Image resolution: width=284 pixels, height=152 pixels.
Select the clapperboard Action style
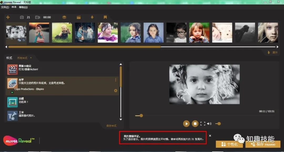coord(63,69)
